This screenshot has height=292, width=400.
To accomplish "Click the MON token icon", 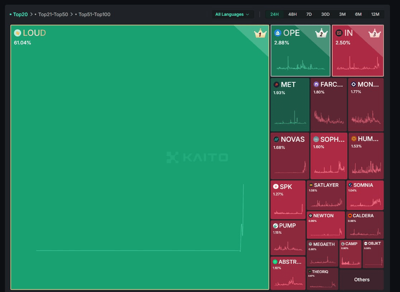I will pyautogui.click(x=353, y=84).
